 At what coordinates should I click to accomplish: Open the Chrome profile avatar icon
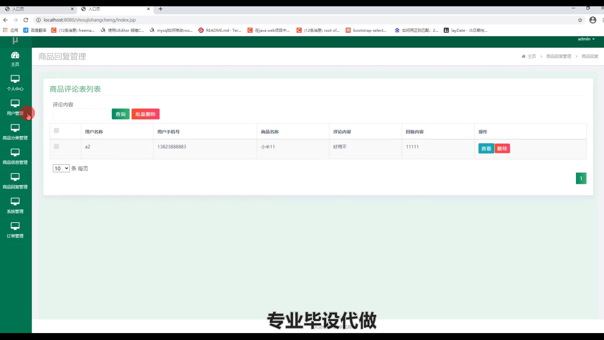pyautogui.click(x=593, y=20)
